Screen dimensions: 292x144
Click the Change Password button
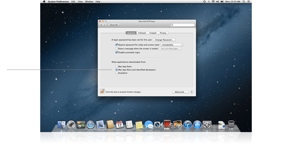coord(164,40)
